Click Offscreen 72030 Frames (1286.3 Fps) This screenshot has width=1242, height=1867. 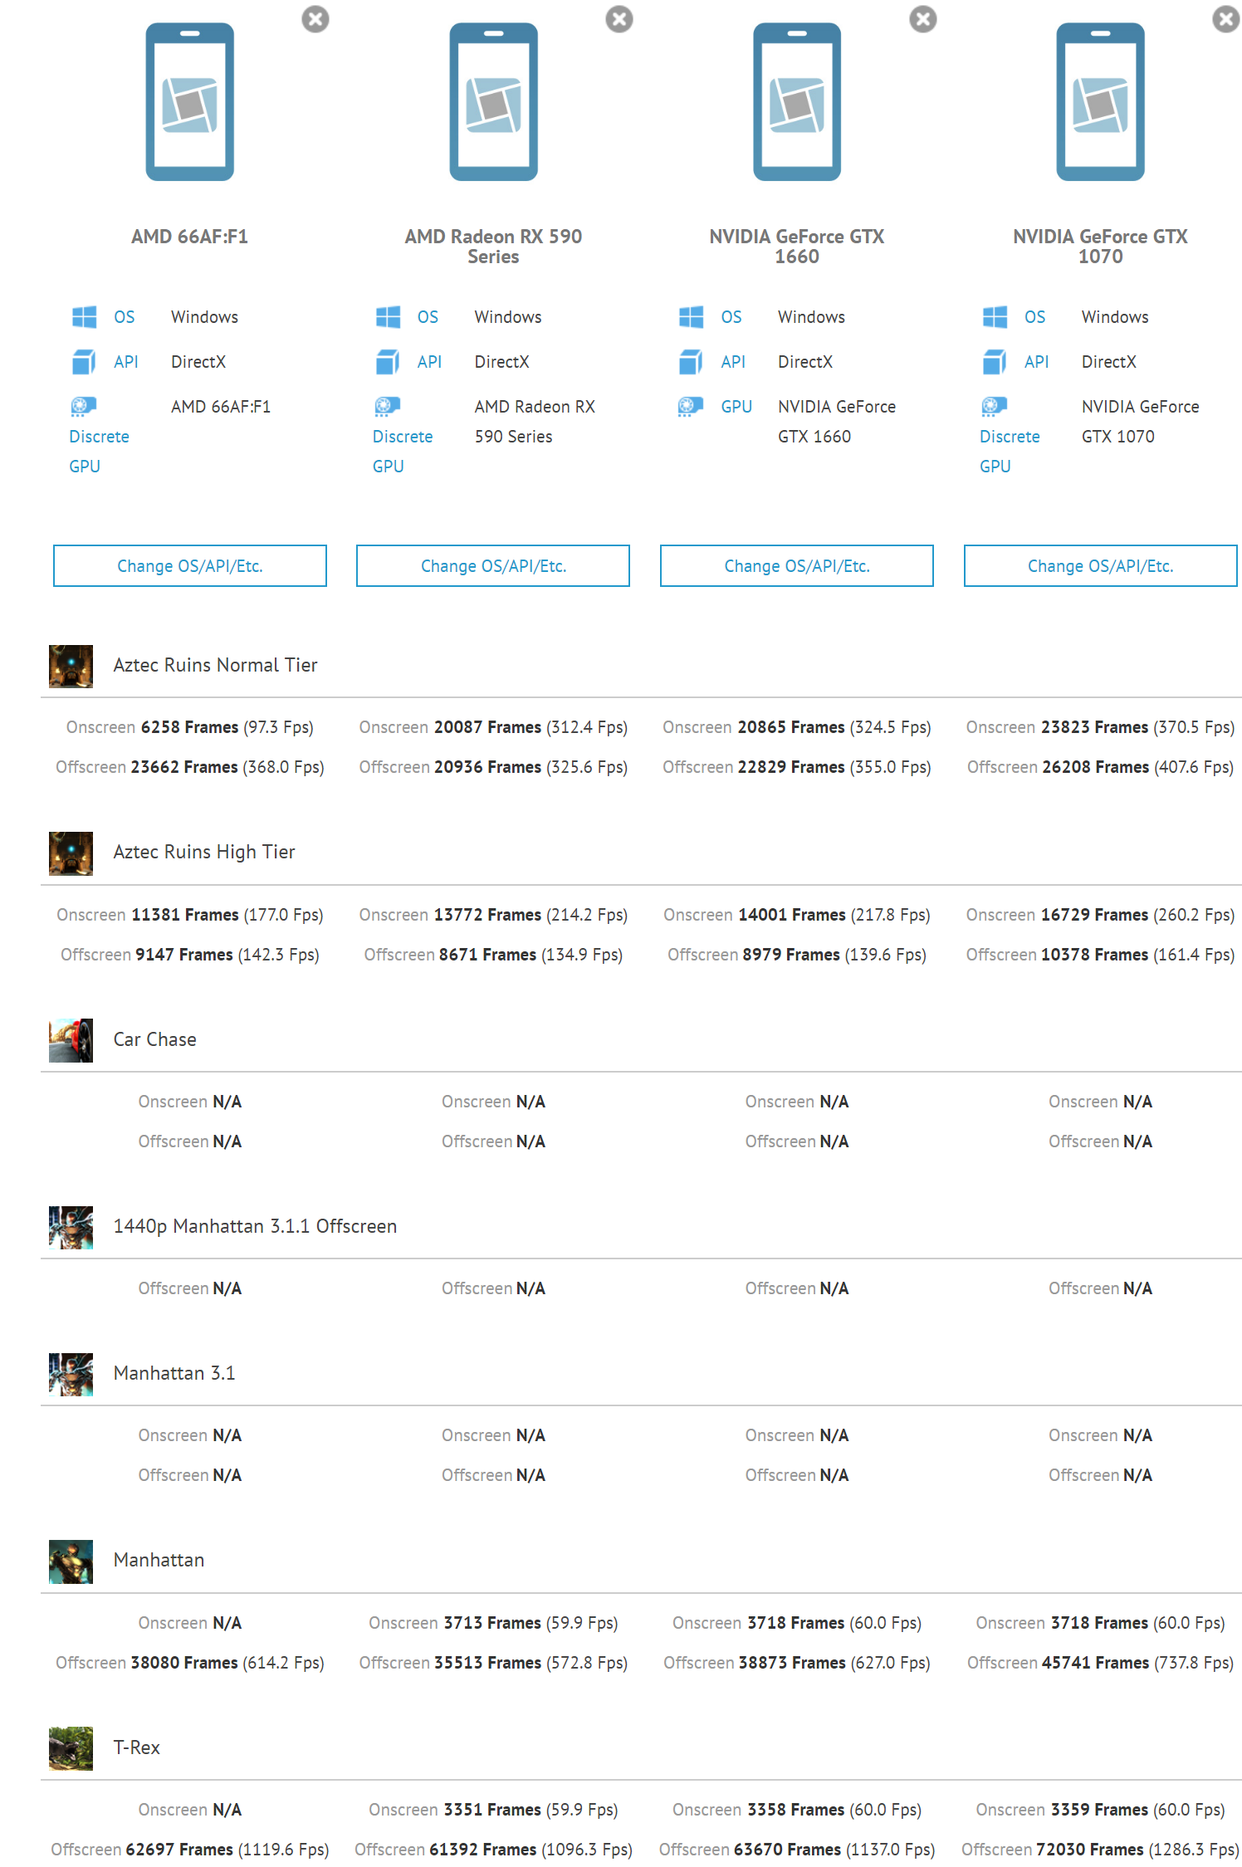(1101, 1850)
